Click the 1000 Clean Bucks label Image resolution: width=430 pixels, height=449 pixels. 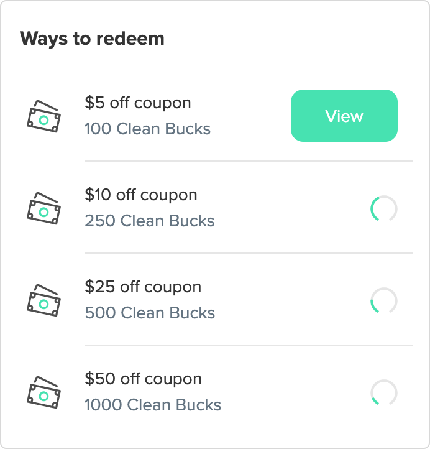tap(153, 405)
